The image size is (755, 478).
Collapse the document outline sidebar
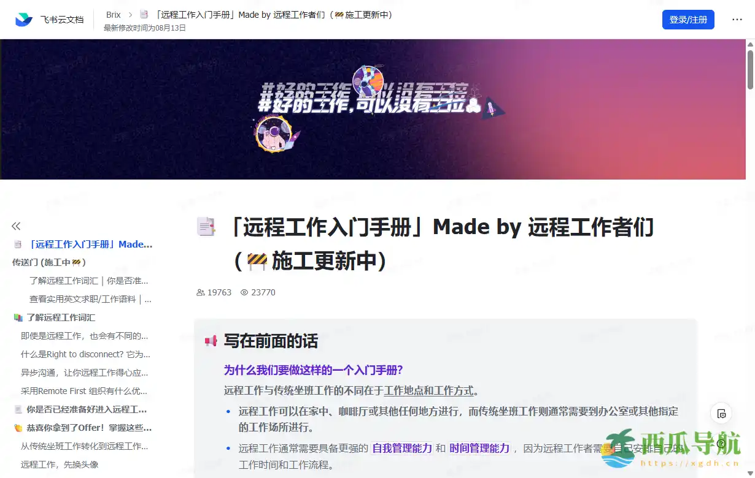16,226
